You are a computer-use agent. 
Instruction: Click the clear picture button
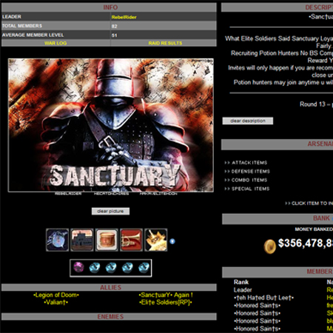click(110, 211)
